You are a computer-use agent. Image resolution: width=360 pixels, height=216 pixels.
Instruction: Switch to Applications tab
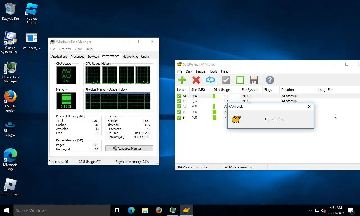click(x=59, y=57)
